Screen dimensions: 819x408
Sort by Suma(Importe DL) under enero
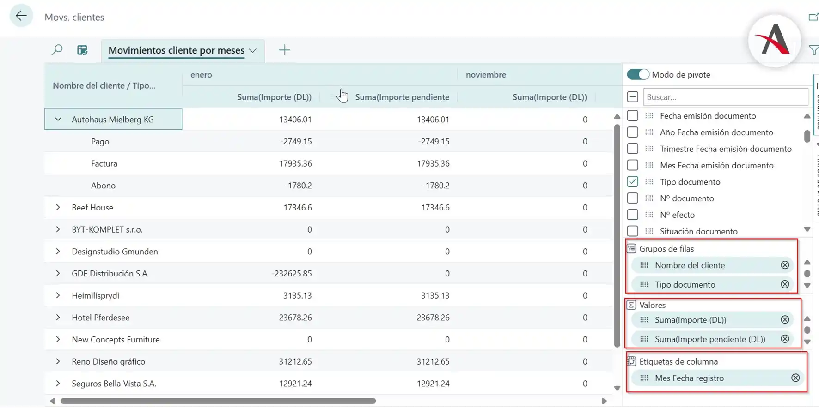pos(274,97)
